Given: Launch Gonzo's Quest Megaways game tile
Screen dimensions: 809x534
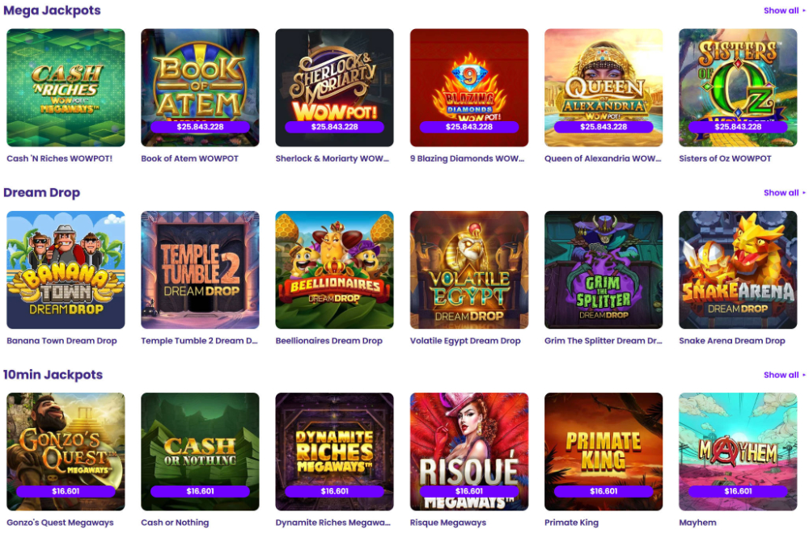Looking at the screenshot, I should tap(66, 452).
